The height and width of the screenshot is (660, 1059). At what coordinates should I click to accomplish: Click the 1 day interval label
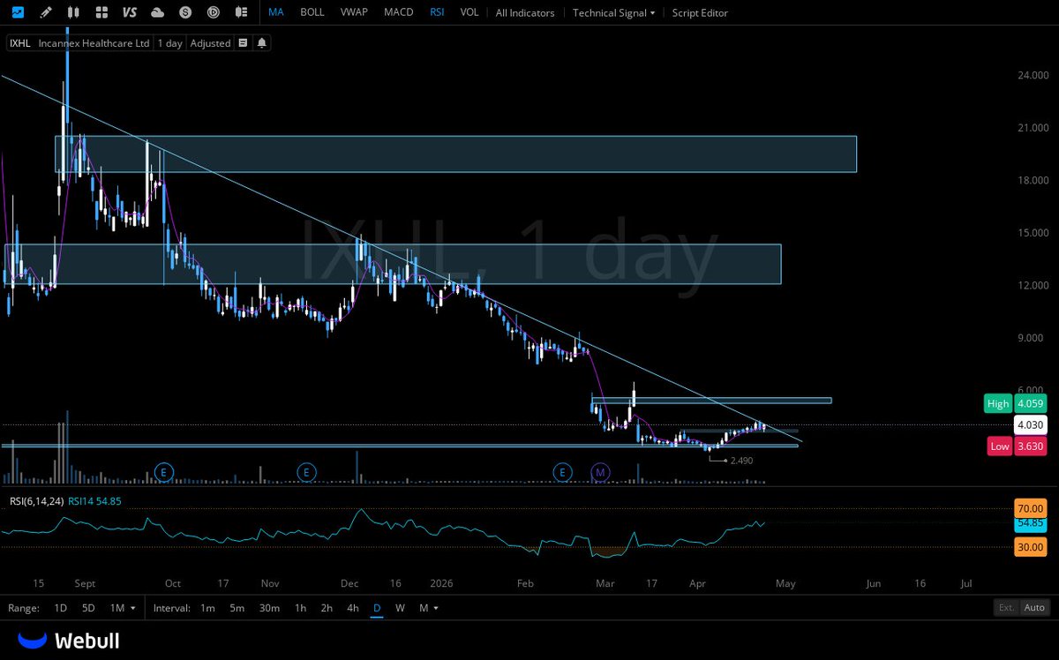[x=169, y=42]
